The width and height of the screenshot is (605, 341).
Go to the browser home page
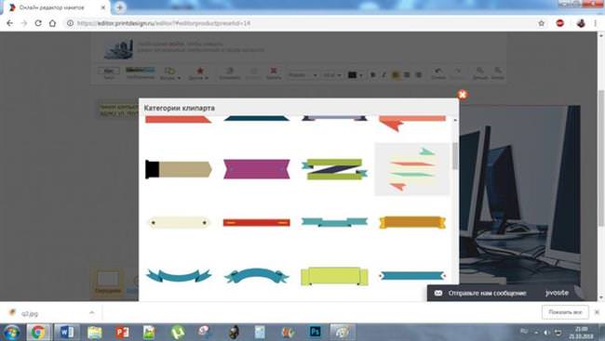tap(52, 23)
